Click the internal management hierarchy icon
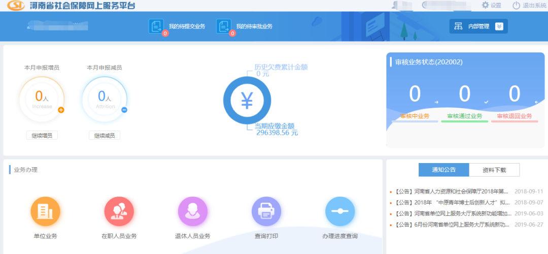The image size is (548, 254). click(x=458, y=26)
